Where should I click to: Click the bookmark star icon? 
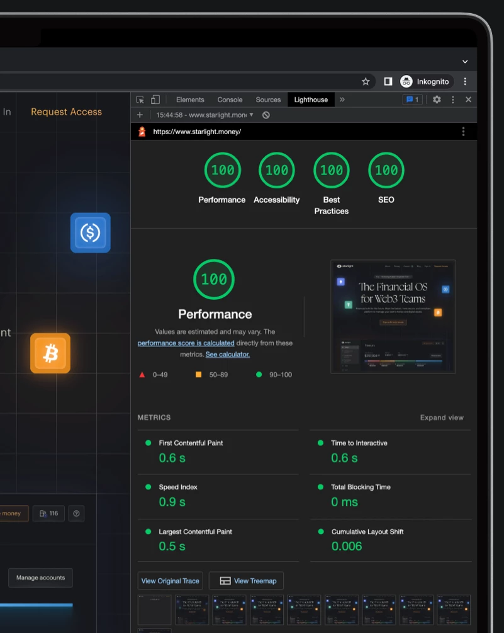point(366,81)
